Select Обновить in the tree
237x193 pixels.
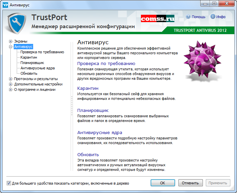(29, 73)
